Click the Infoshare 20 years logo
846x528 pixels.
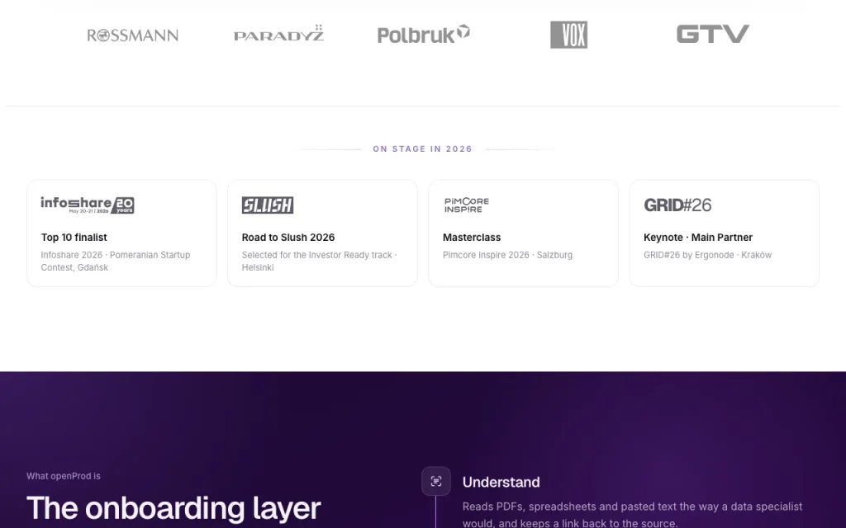[88, 205]
